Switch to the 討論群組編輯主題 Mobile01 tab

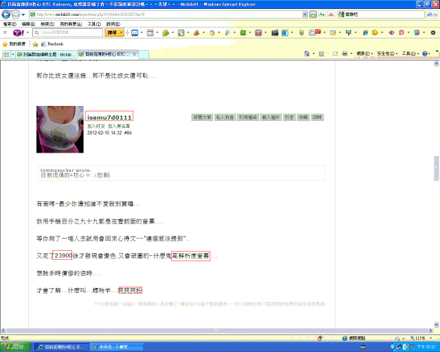coord(46,54)
